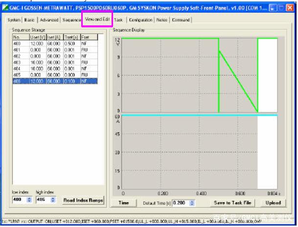The height and width of the screenshot is (227, 298).
Task: Click the No. column header
Action: click(21, 37)
